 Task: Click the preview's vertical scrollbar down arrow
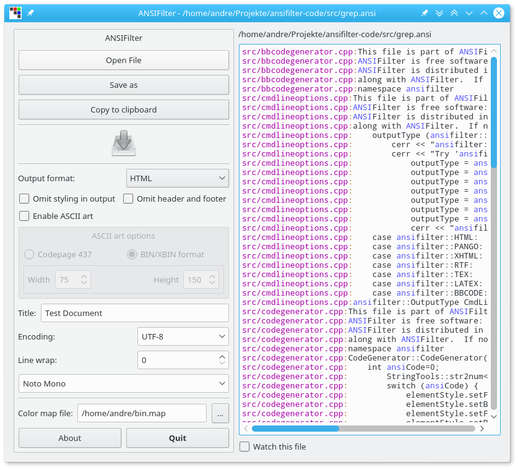[494, 416]
